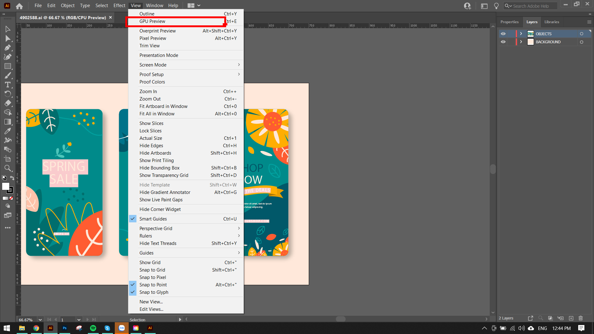The height and width of the screenshot is (334, 594).
Task: Click the white Fill color swatch
Action: [6, 186]
